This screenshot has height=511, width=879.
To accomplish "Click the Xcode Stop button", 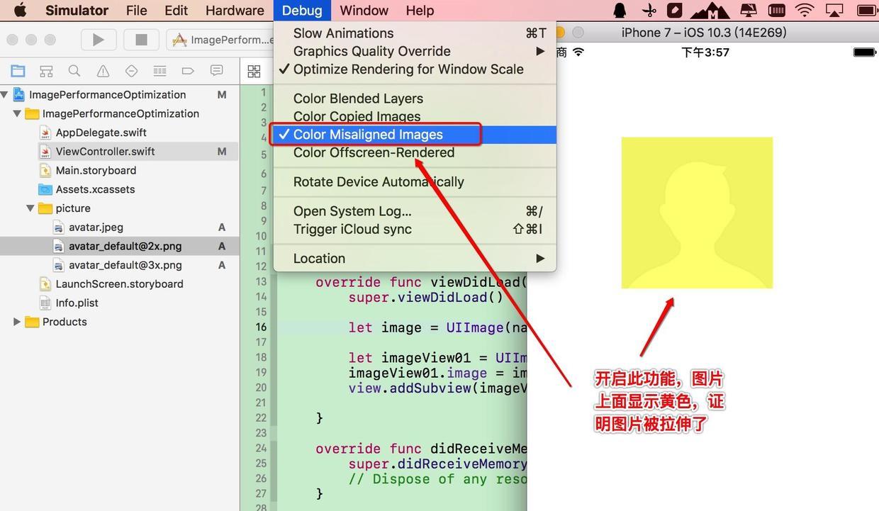I will pos(141,40).
